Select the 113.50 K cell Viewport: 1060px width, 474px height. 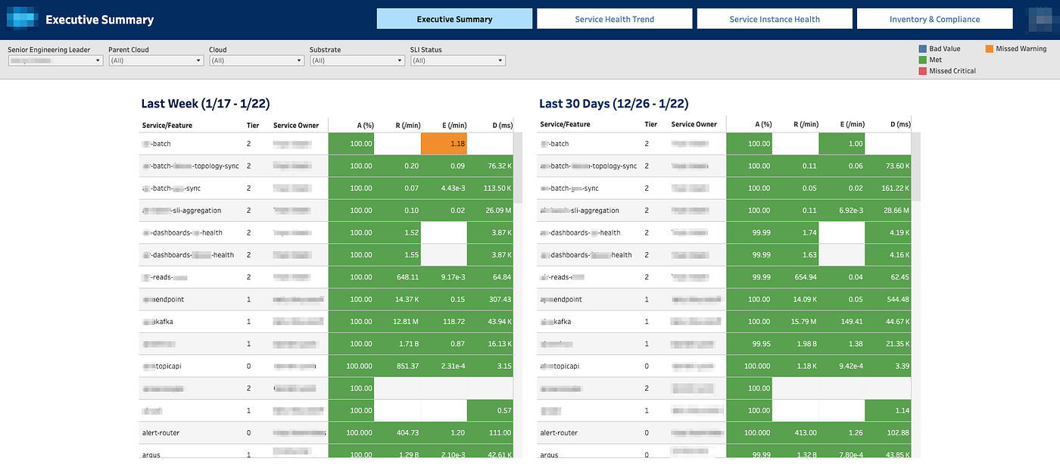[x=490, y=189]
